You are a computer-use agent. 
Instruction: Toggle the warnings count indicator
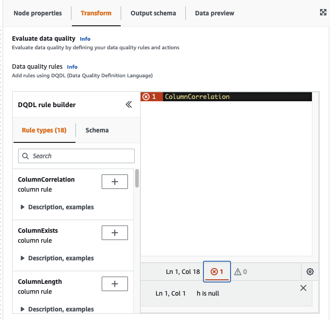pyautogui.click(x=240, y=272)
